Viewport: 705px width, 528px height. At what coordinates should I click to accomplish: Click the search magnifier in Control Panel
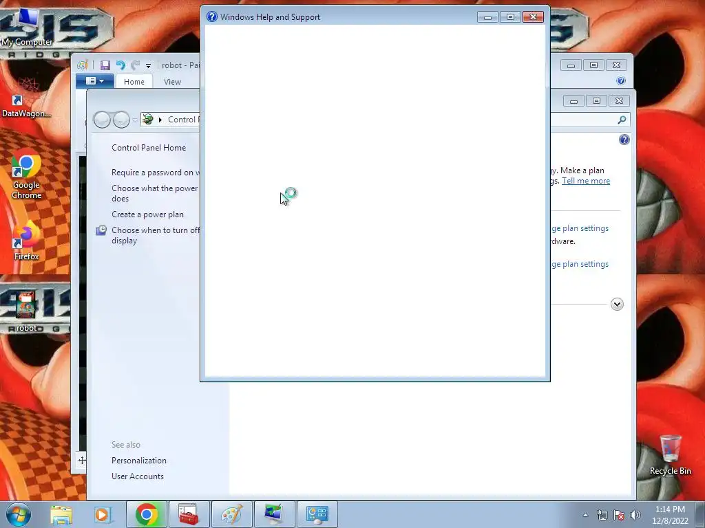tap(622, 120)
